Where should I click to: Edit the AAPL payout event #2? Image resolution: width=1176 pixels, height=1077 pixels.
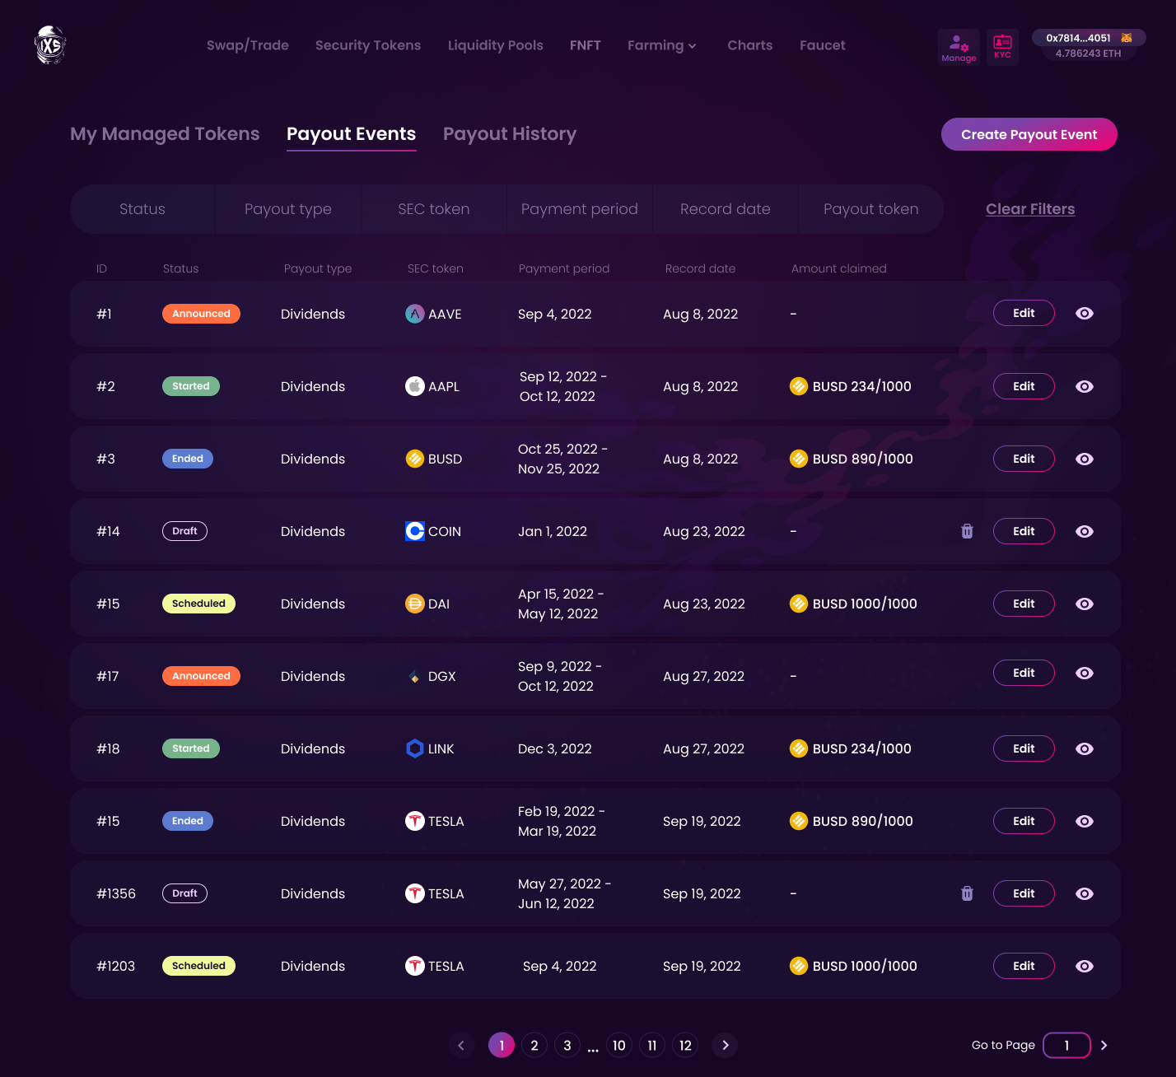click(1024, 386)
